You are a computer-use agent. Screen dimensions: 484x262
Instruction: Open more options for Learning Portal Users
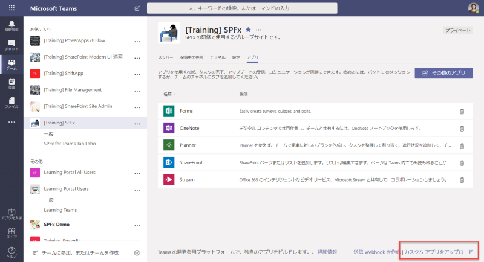click(137, 190)
